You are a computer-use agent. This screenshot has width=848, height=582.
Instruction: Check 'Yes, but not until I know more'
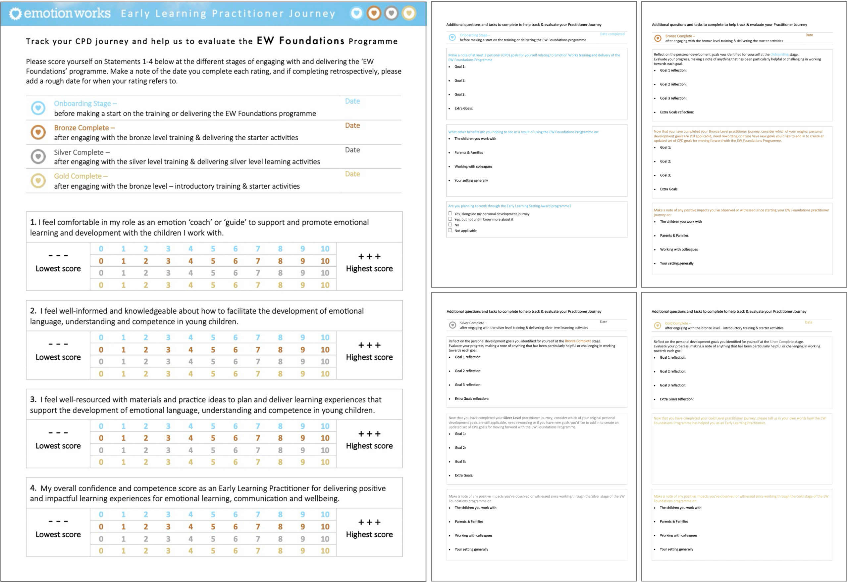click(450, 219)
